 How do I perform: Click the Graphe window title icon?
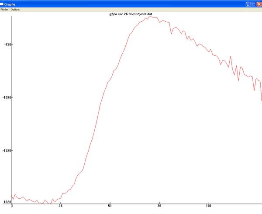click(x=1, y=4)
